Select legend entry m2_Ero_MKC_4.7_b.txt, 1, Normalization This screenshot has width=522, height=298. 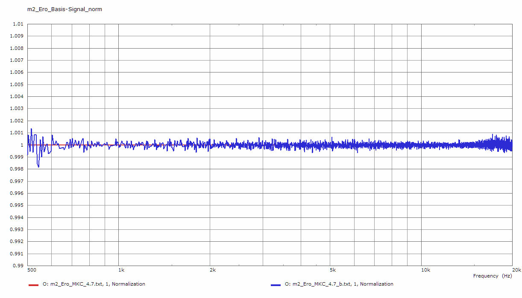tap(339, 284)
